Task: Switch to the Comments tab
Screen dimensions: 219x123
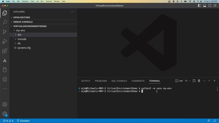Action: [138, 81]
